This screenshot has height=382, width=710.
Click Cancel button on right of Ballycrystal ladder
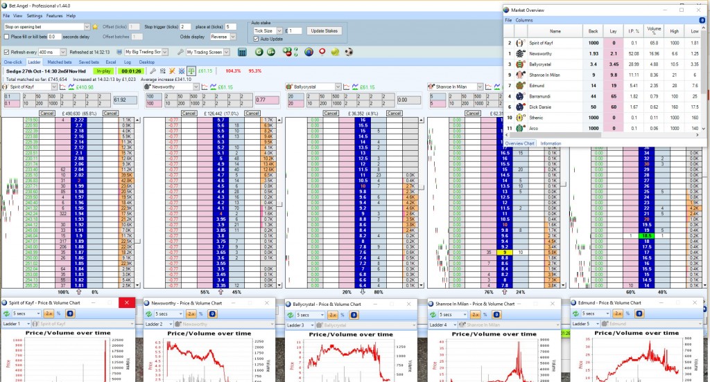pos(394,113)
